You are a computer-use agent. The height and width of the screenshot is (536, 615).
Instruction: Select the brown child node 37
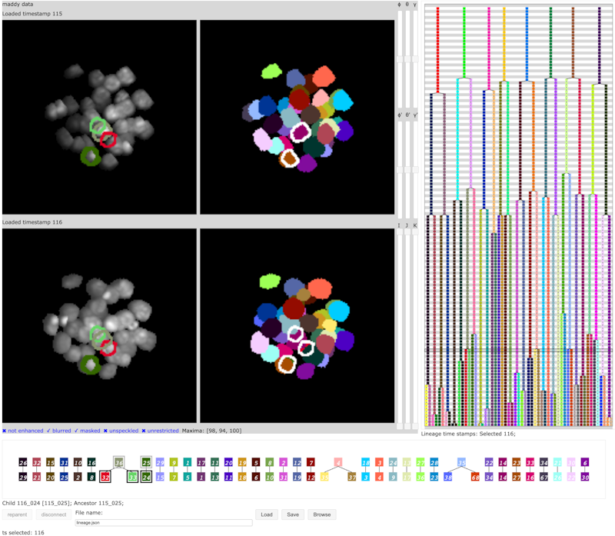point(352,477)
